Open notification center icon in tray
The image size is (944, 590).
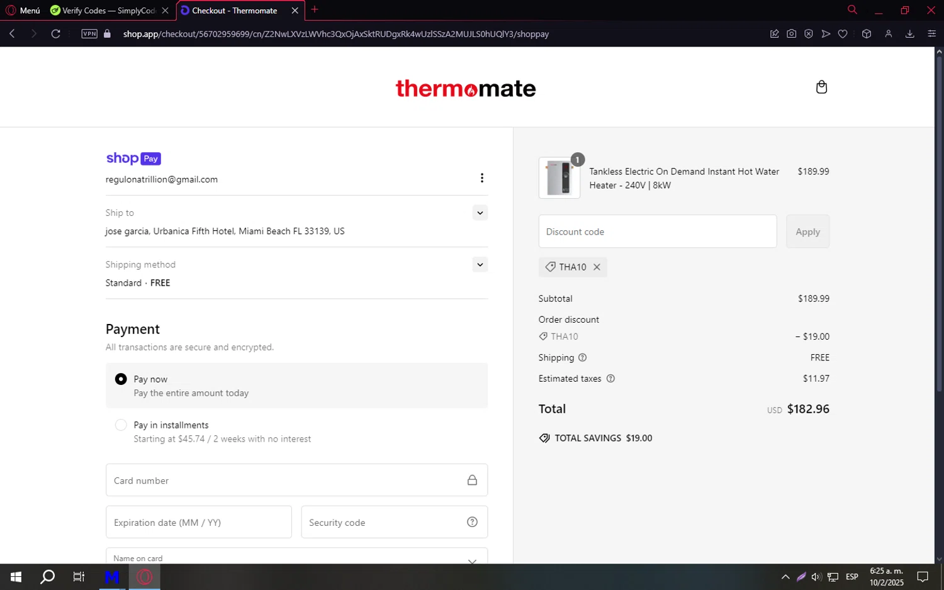point(923,577)
